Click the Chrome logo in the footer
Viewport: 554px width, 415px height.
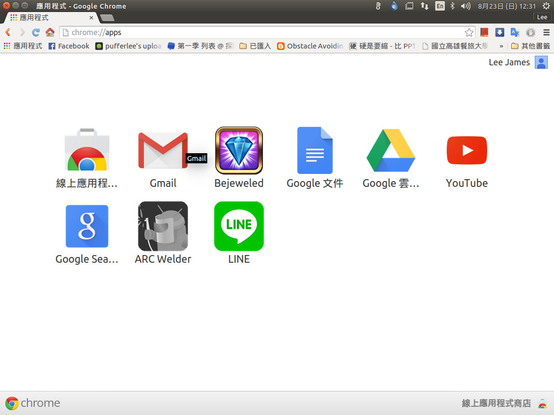point(12,403)
